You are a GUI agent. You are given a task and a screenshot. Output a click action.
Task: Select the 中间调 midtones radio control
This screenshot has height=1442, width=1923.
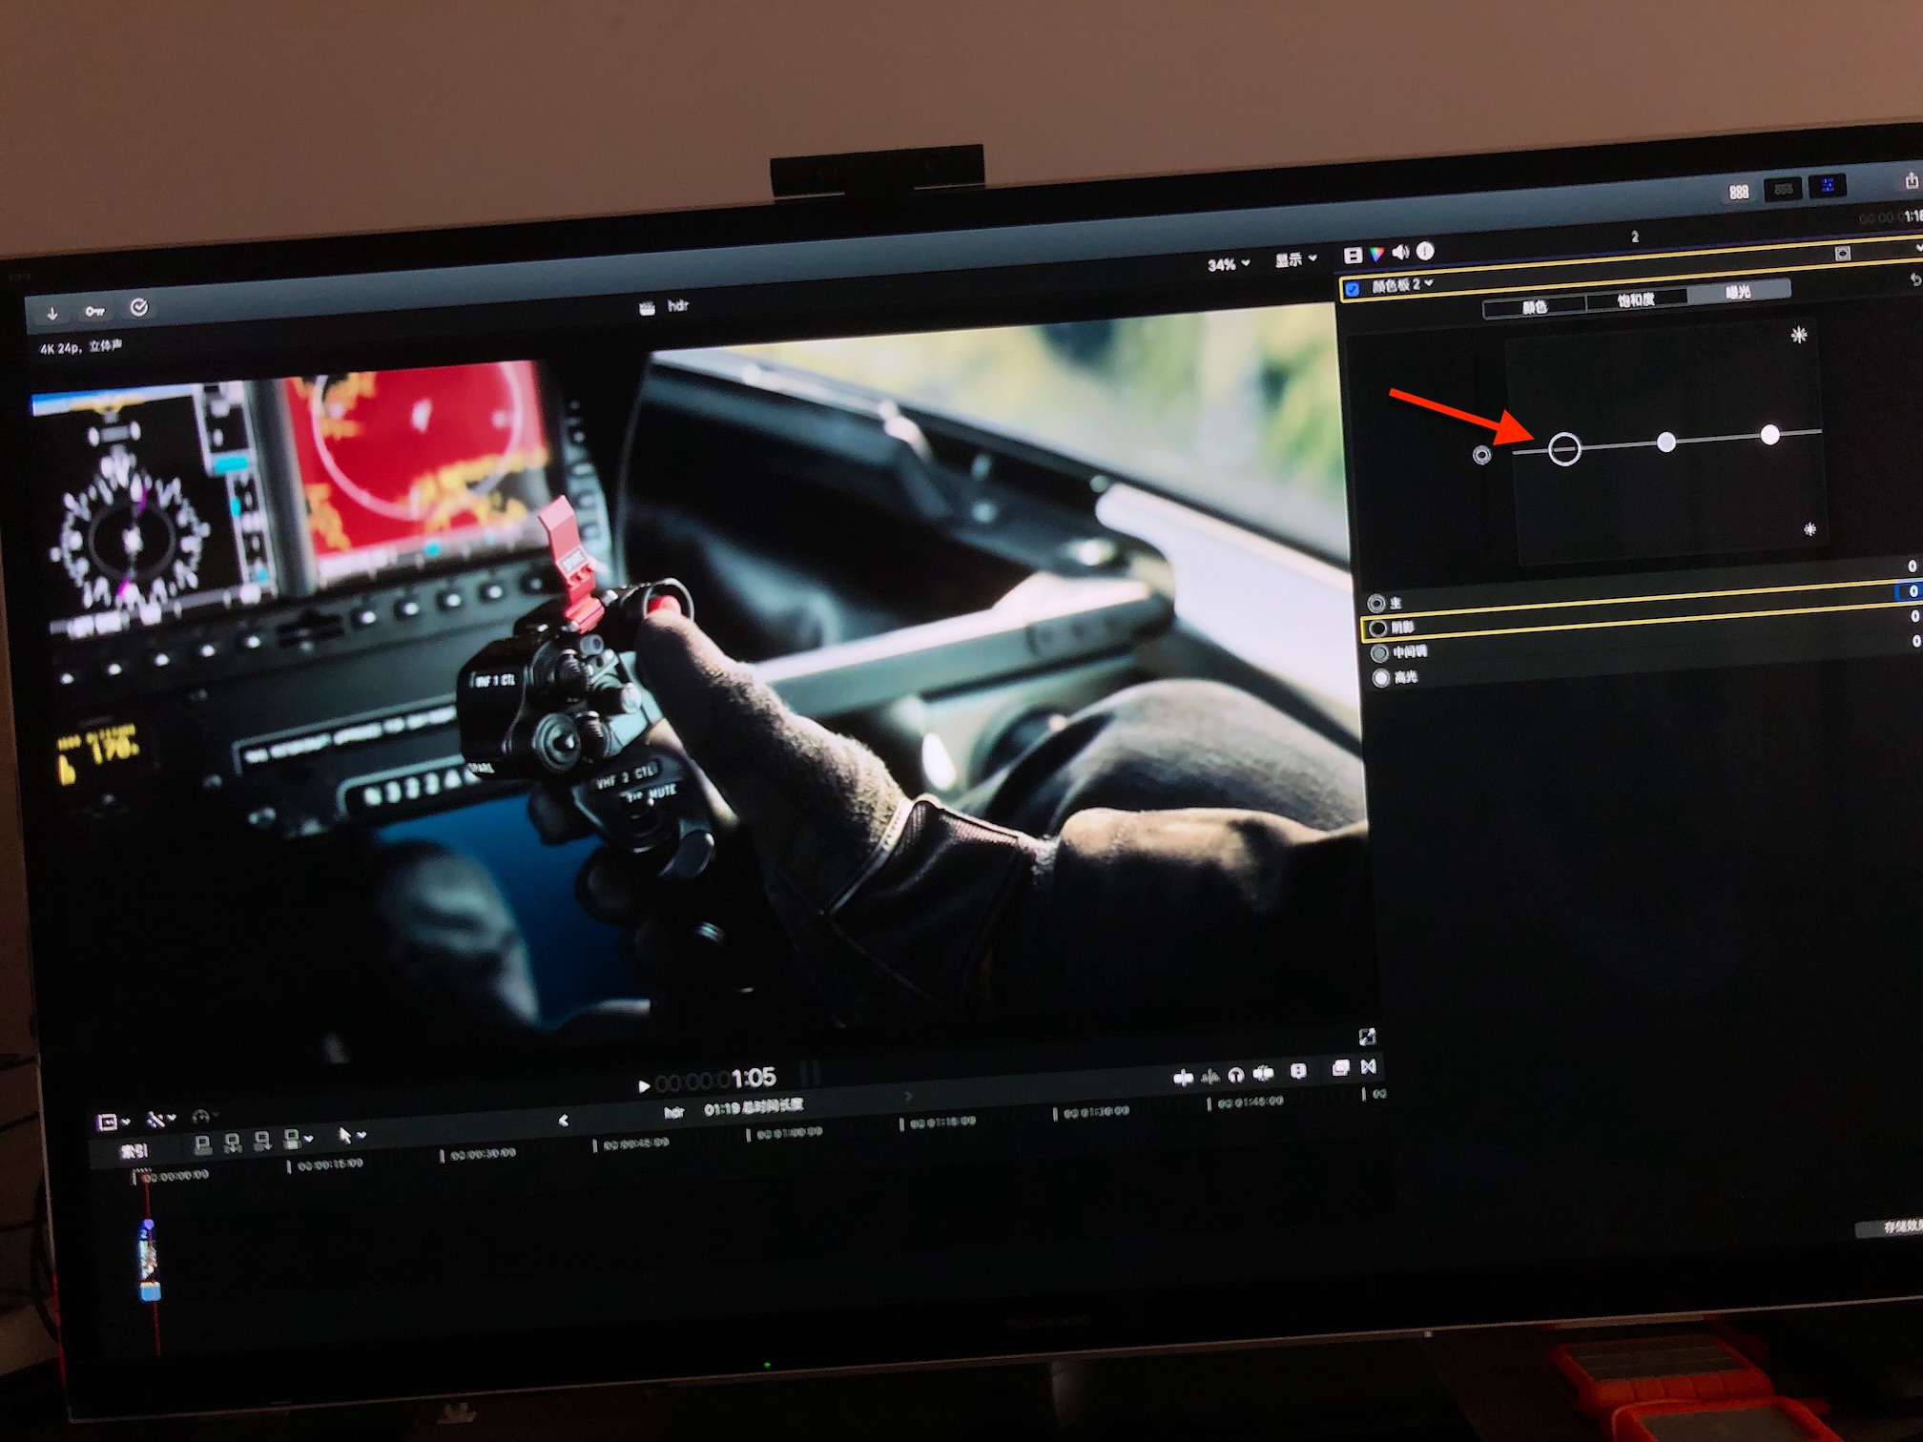(1379, 653)
